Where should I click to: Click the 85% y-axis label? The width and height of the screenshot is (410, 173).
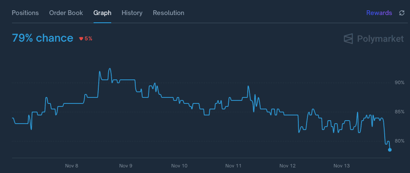pyautogui.click(x=399, y=112)
